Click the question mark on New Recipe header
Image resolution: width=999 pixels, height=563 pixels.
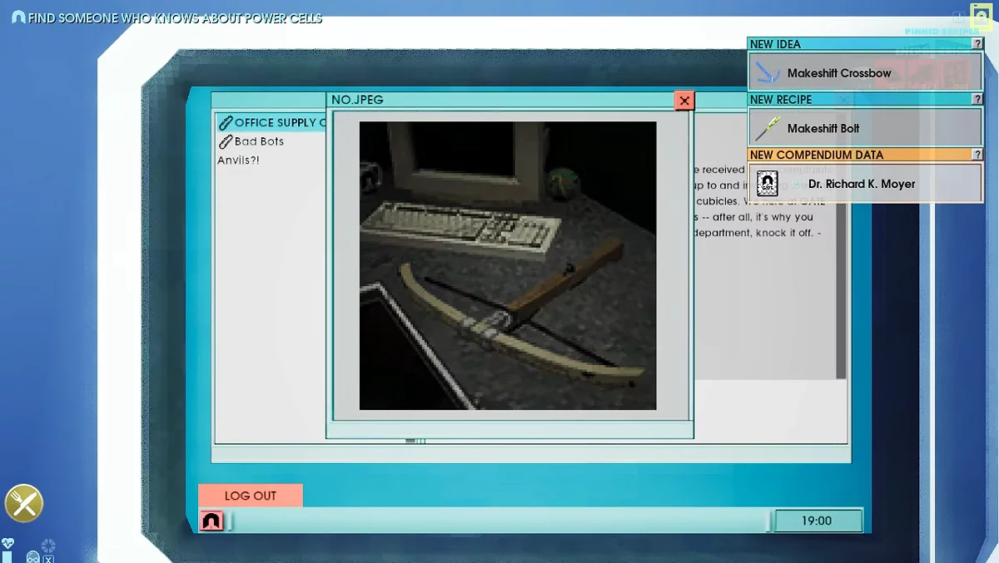[x=977, y=99]
